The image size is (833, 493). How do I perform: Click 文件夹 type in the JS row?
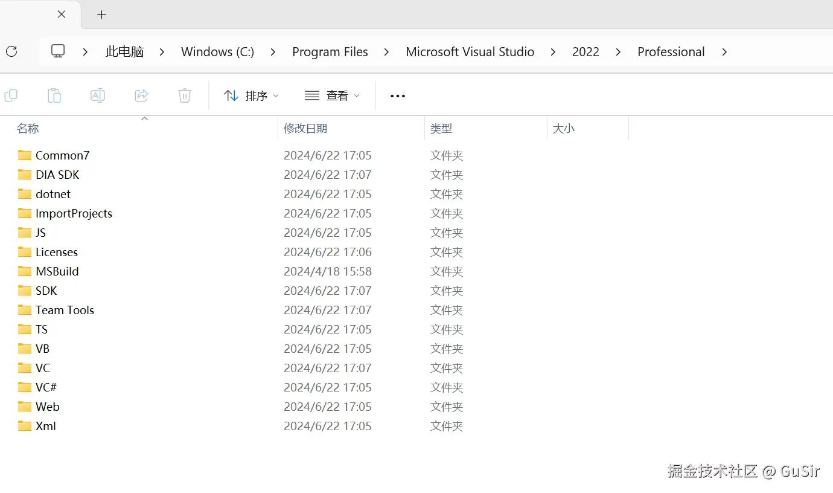click(447, 233)
